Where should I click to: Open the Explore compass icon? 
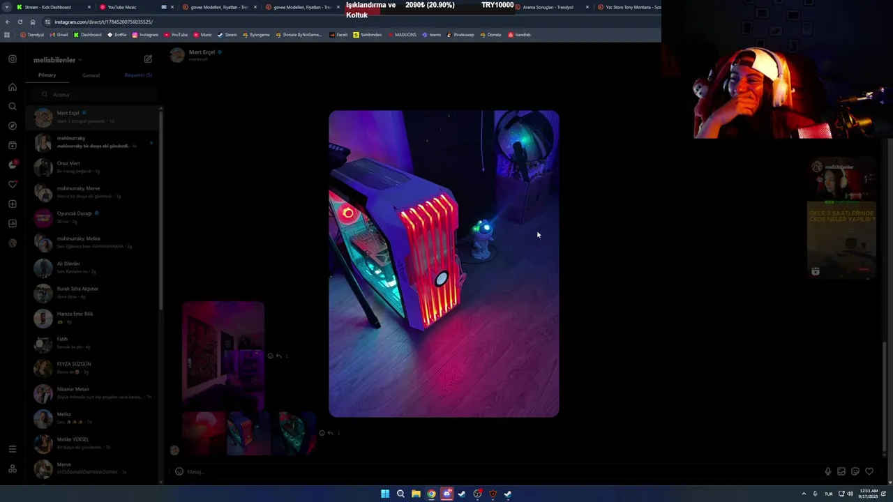pyautogui.click(x=13, y=126)
